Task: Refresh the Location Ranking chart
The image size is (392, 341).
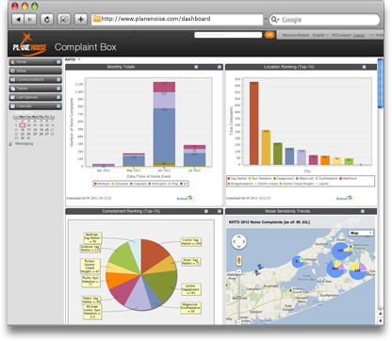Action: [x=344, y=198]
